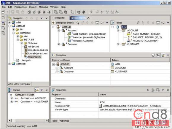Collapse the ejbModule folder
Screen dimensions: 172x129
click(13, 33)
